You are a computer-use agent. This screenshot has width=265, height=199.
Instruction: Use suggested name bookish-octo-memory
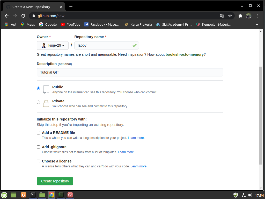click(185, 54)
